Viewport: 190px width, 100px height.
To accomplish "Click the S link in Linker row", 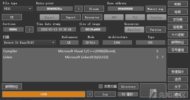I will pyautogui.click(x=157, y=57).
